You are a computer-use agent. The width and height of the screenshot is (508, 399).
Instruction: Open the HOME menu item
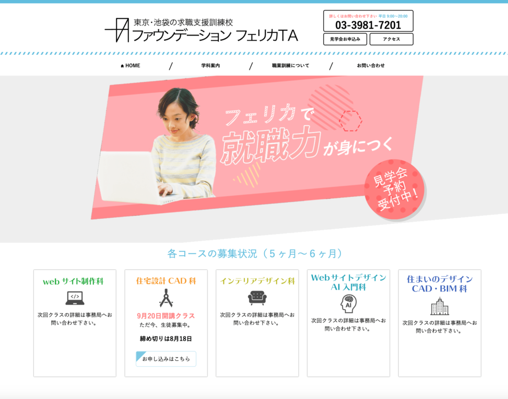tap(131, 65)
